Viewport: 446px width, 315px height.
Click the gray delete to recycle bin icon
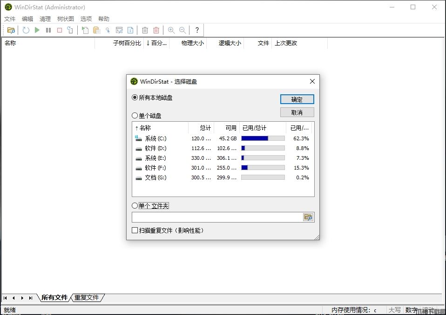[x=145, y=30]
